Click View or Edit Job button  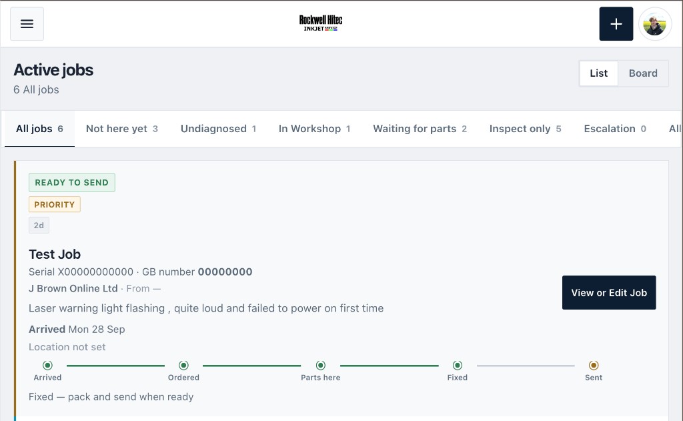tap(609, 292)
